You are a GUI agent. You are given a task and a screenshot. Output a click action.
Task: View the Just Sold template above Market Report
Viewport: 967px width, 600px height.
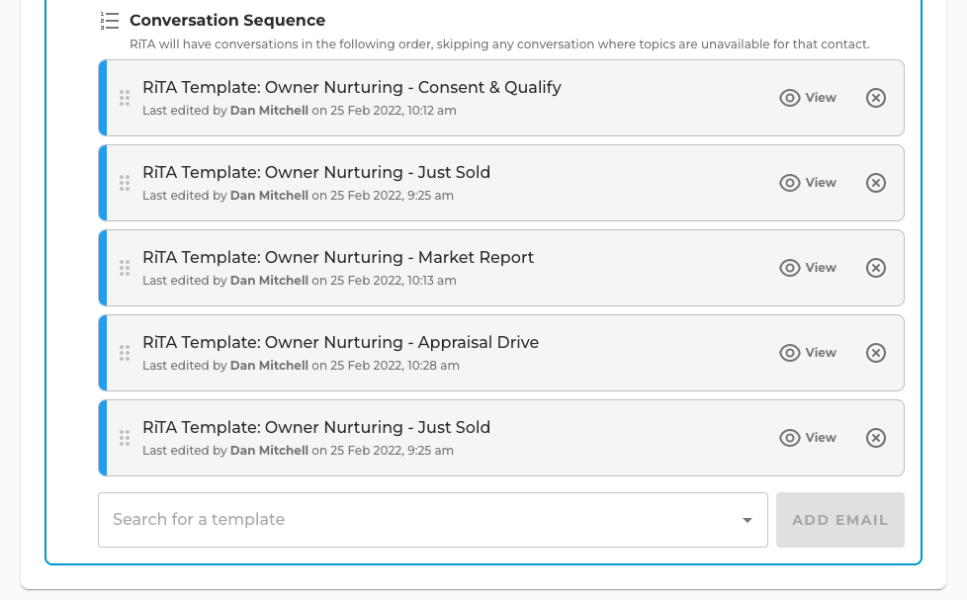pyautogui.click(x=808, y=183)
